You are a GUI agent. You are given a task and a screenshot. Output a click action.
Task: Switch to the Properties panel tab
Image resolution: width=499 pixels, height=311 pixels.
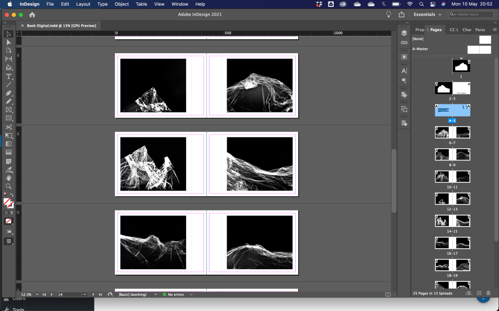pos(419,30)
